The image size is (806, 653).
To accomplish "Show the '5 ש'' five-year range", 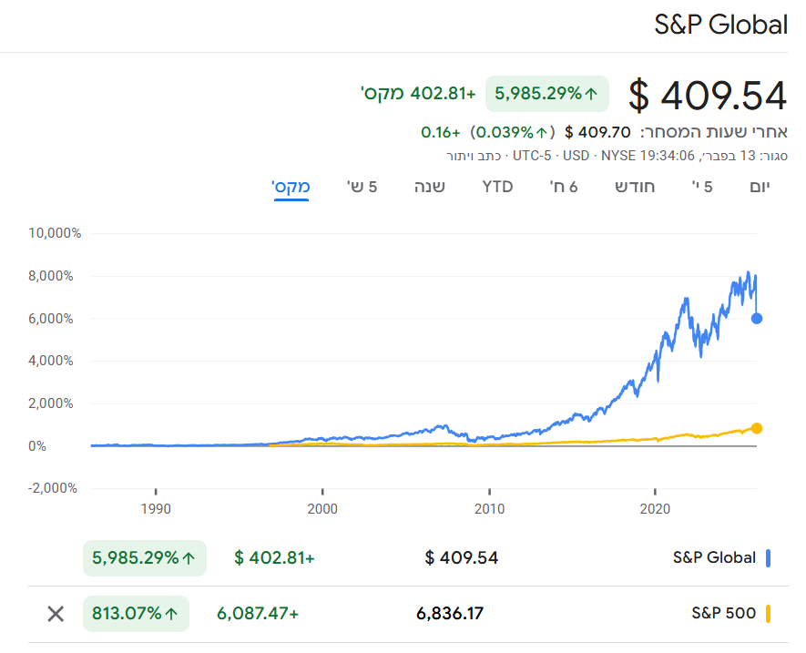I will point(362,188).
